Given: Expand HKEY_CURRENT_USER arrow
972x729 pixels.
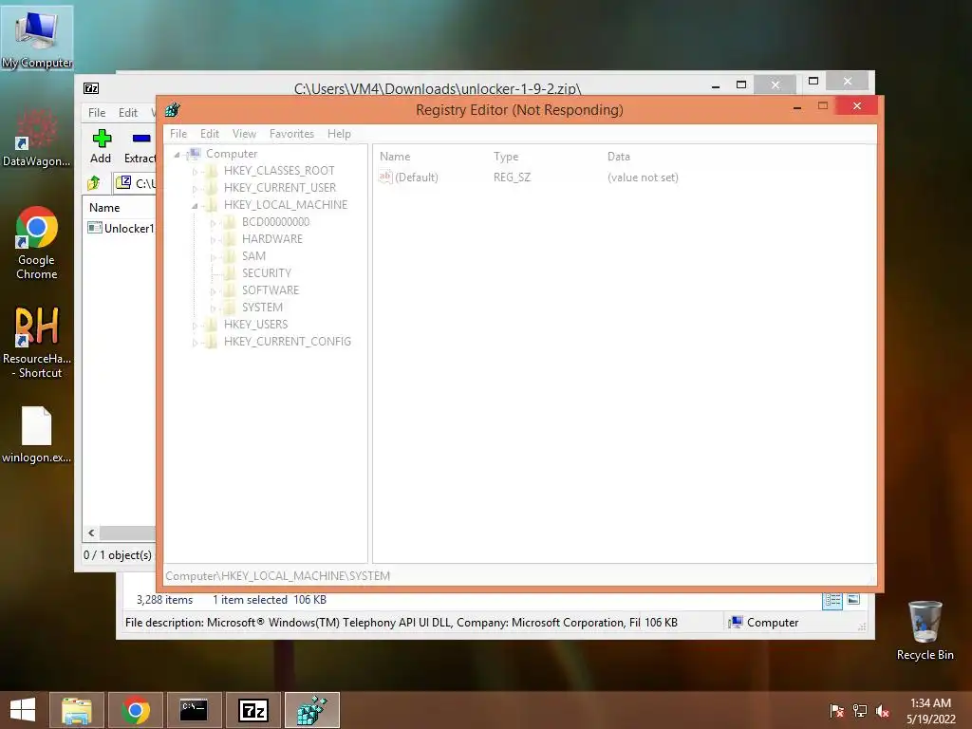Looking at the screenshot, I should click(x=195, y=189).
